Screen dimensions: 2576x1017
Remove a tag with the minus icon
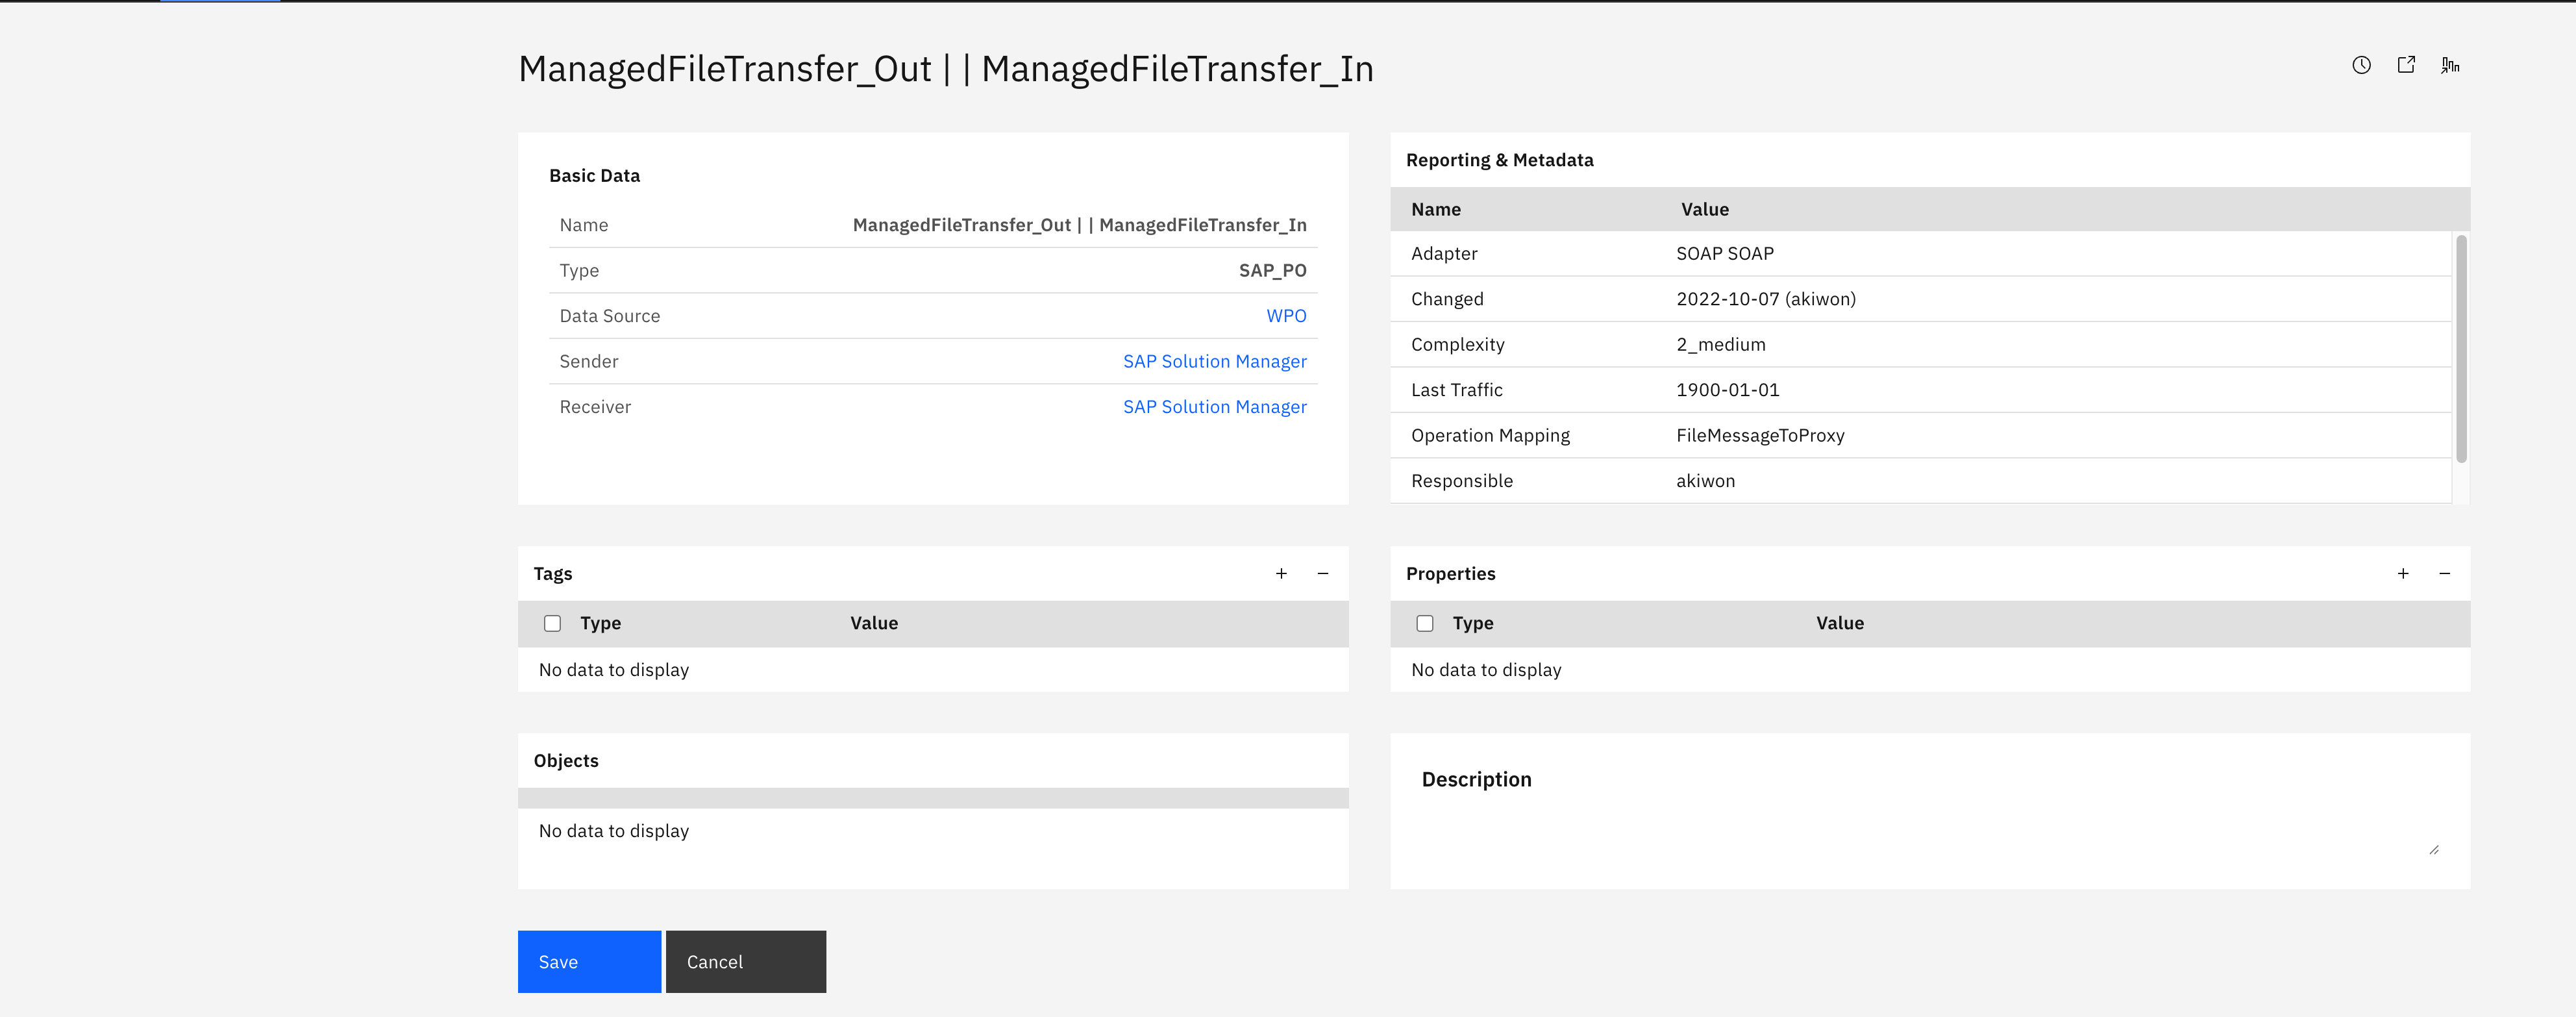coord(1323,573)
